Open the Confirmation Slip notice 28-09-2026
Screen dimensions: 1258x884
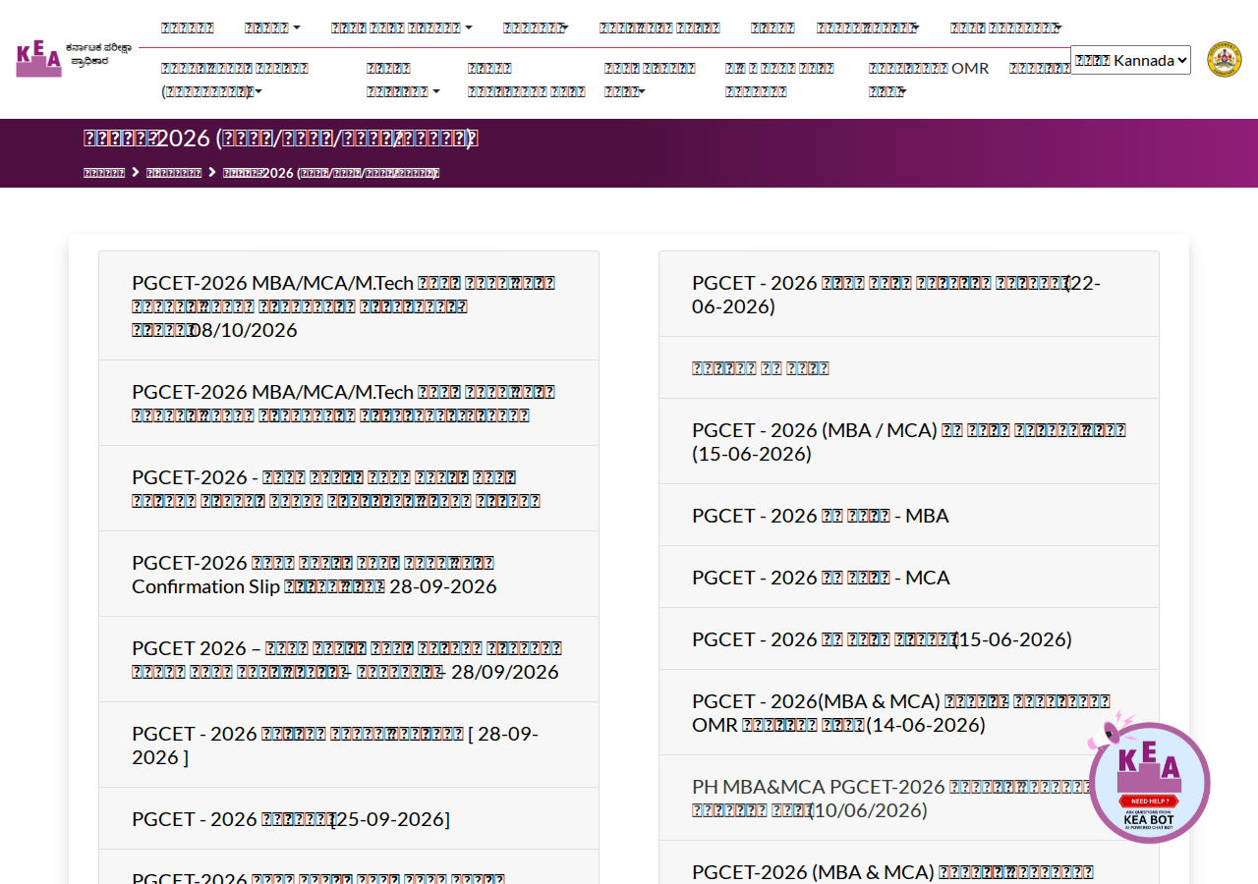pos(349,574)
